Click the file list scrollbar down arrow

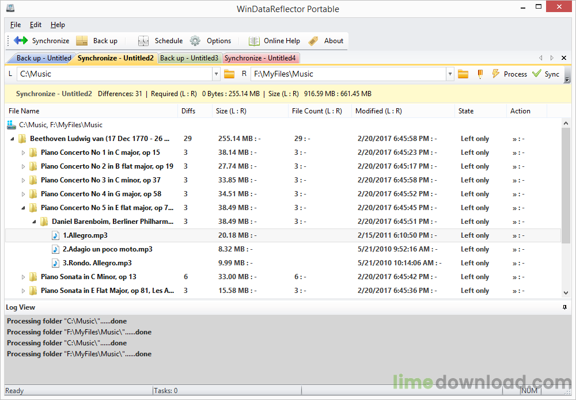[x=566, y=292]
